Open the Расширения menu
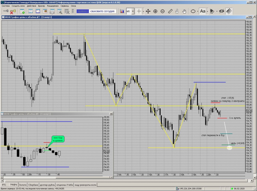Viewport: 257px width, 191px height. [53, 6]
